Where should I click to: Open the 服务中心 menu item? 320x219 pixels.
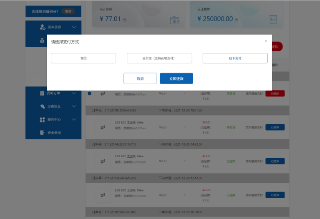pyautogui.click(x=53, y=120)
